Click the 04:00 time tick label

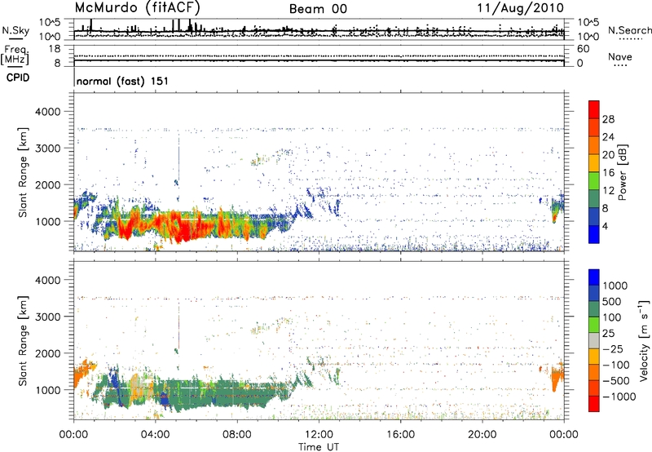[155, 435]
